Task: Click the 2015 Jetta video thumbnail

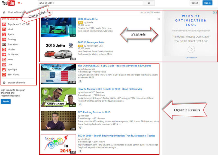Action: click(58, 51)
